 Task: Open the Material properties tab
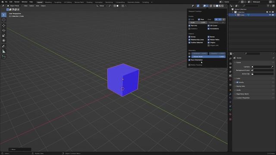(x=230, y=114)
